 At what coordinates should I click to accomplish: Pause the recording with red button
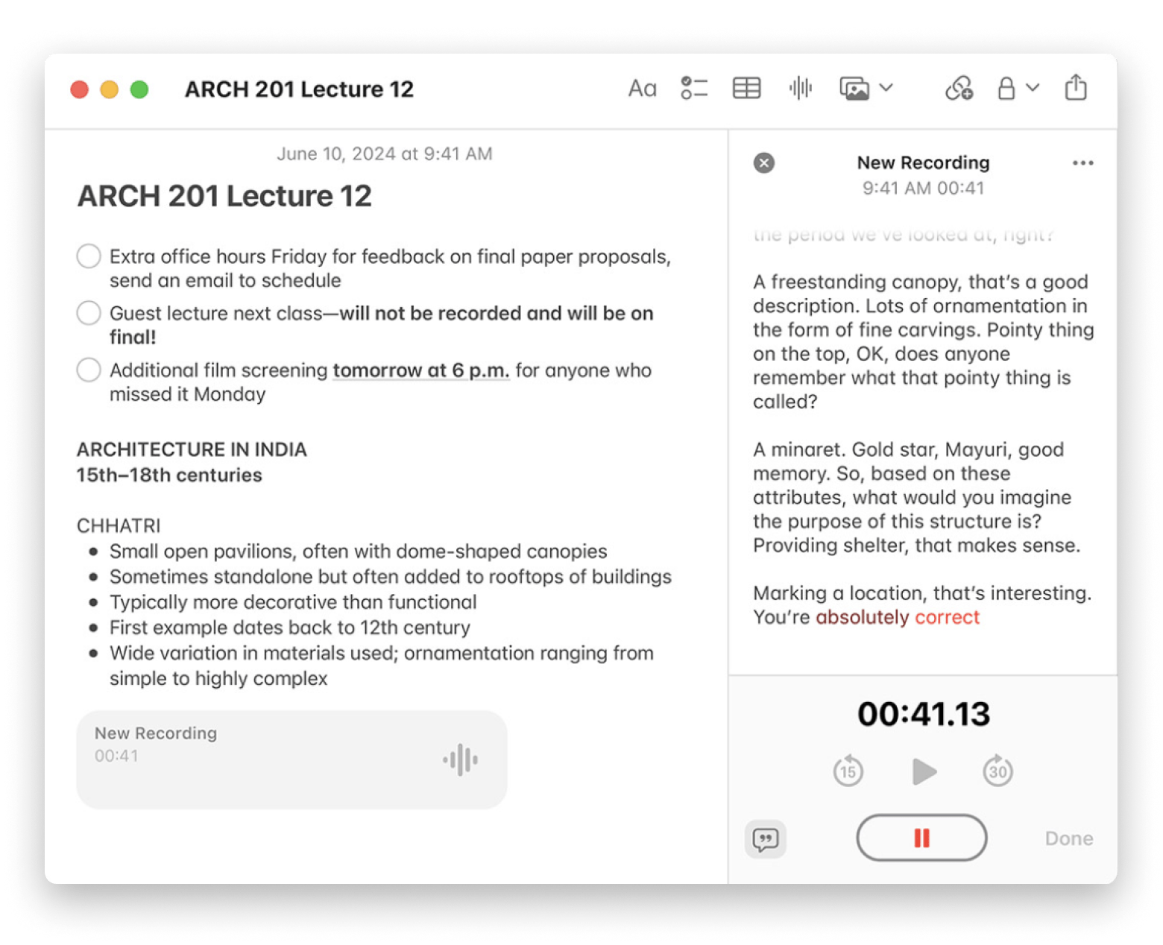pyautogui.click(x=922, y=838)
